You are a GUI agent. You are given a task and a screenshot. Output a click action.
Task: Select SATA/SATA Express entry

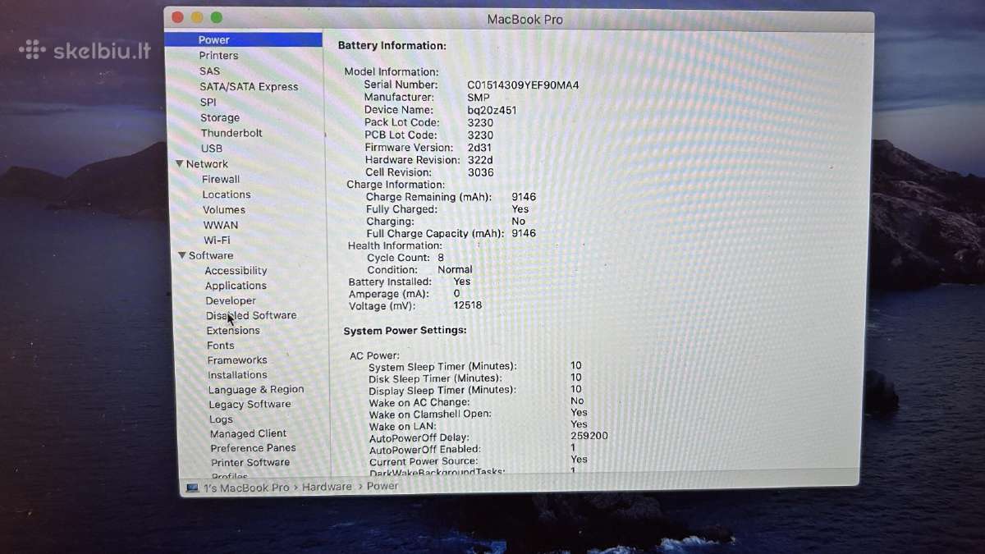(249, 86)
